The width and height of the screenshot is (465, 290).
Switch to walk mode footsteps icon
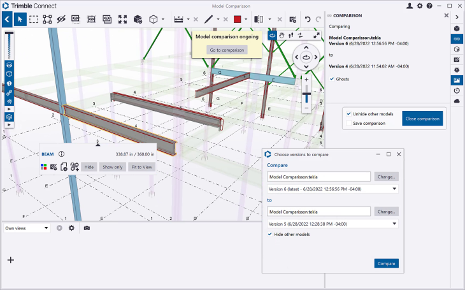point(292,36)
